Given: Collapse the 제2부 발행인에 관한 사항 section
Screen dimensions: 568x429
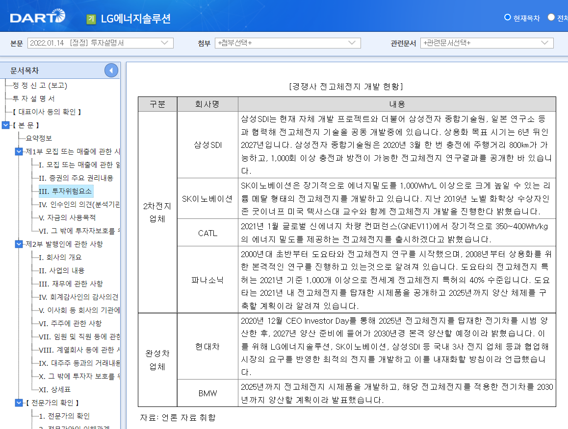Looking at the screenshot, I should [x=18, y=245].
